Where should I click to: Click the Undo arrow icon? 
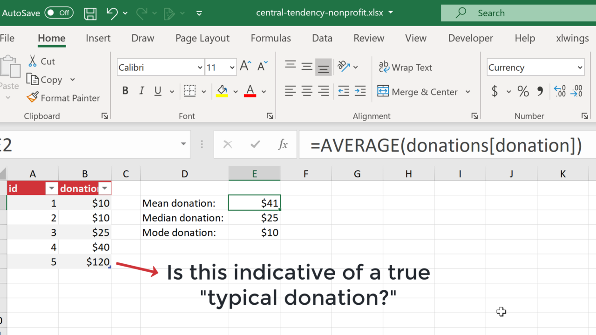click(x=112, y=13)
